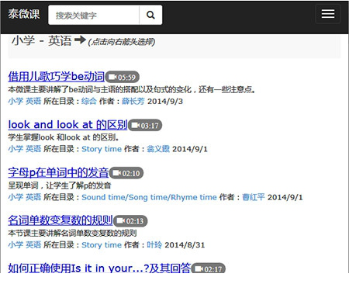Open lesson look and look at 的区别

67,124
